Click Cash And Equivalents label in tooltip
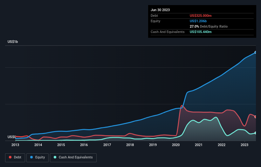Viewport: 261px width, 167px height. click(168, 32)
